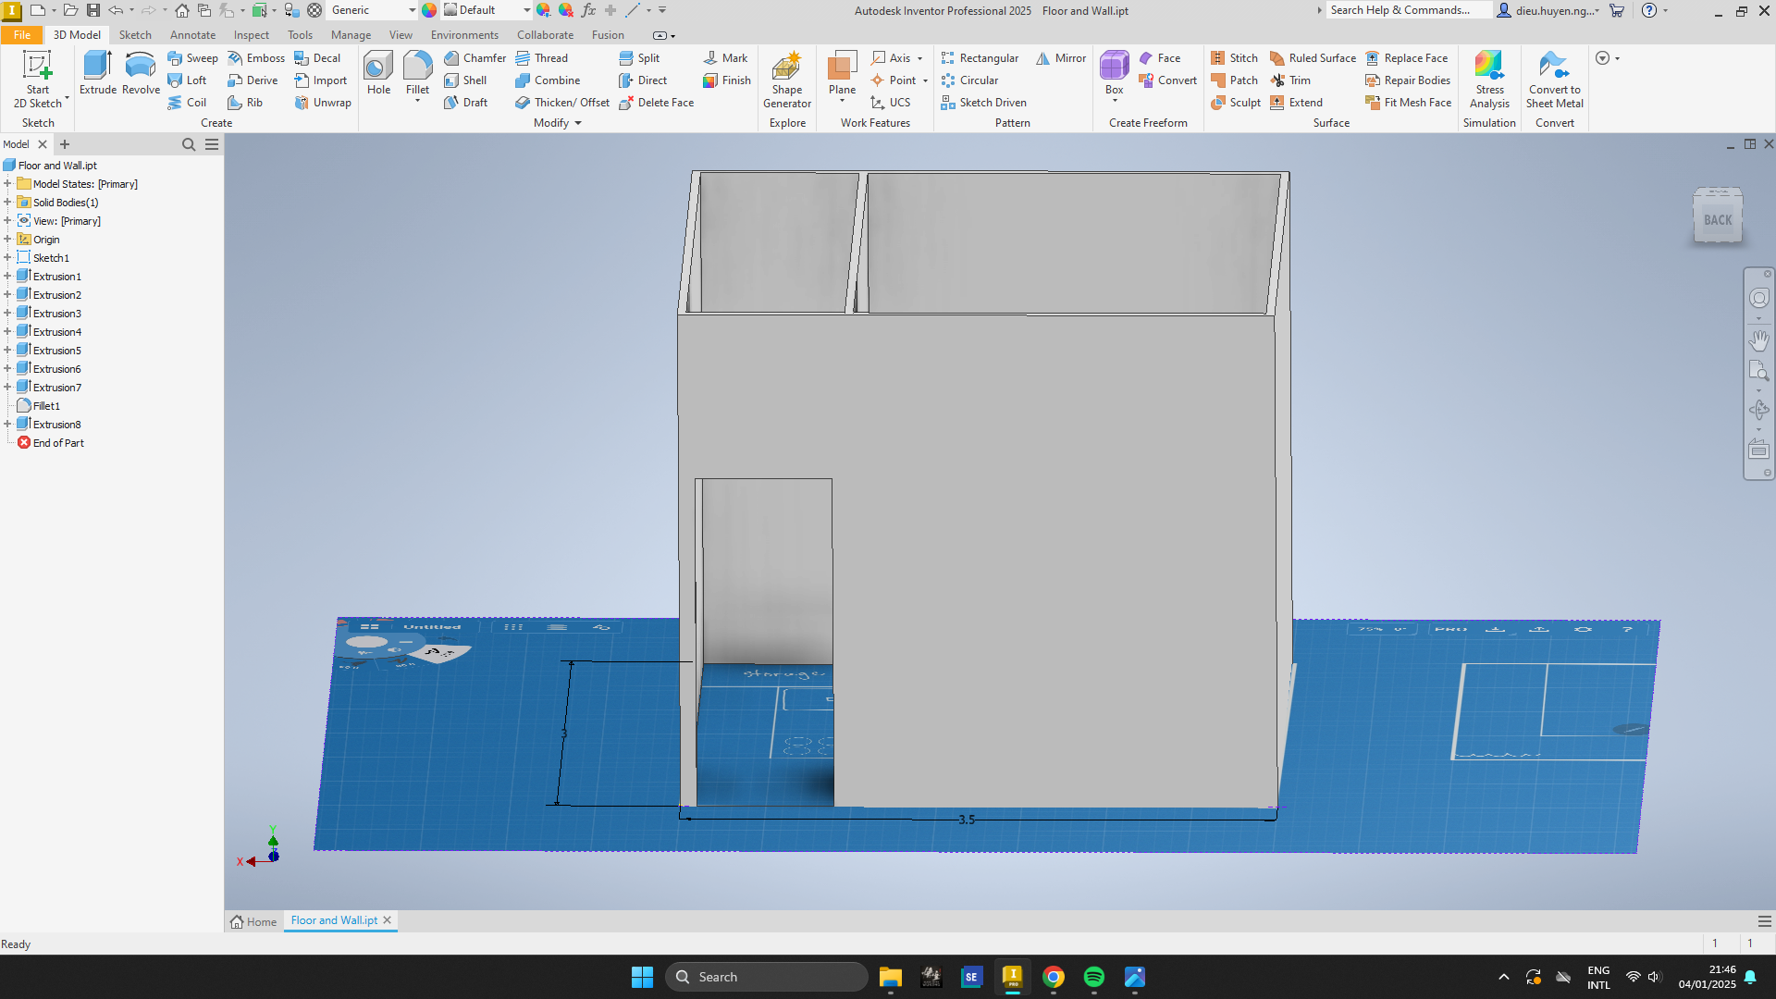Open the Environments ribbon tab
The width and height of the screenshot is (1776, 999).
pos(464,35)
